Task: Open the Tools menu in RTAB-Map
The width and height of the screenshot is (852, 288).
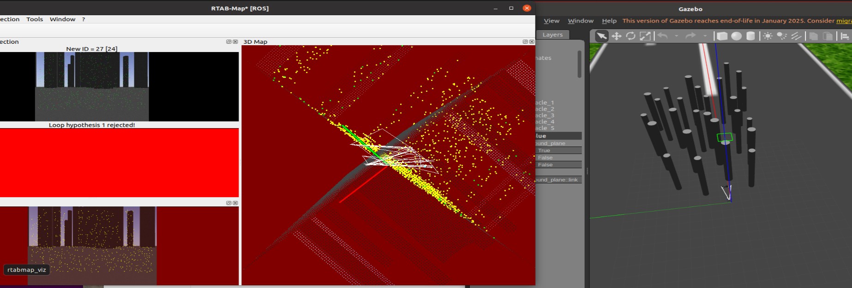Action: coord(35,19)
